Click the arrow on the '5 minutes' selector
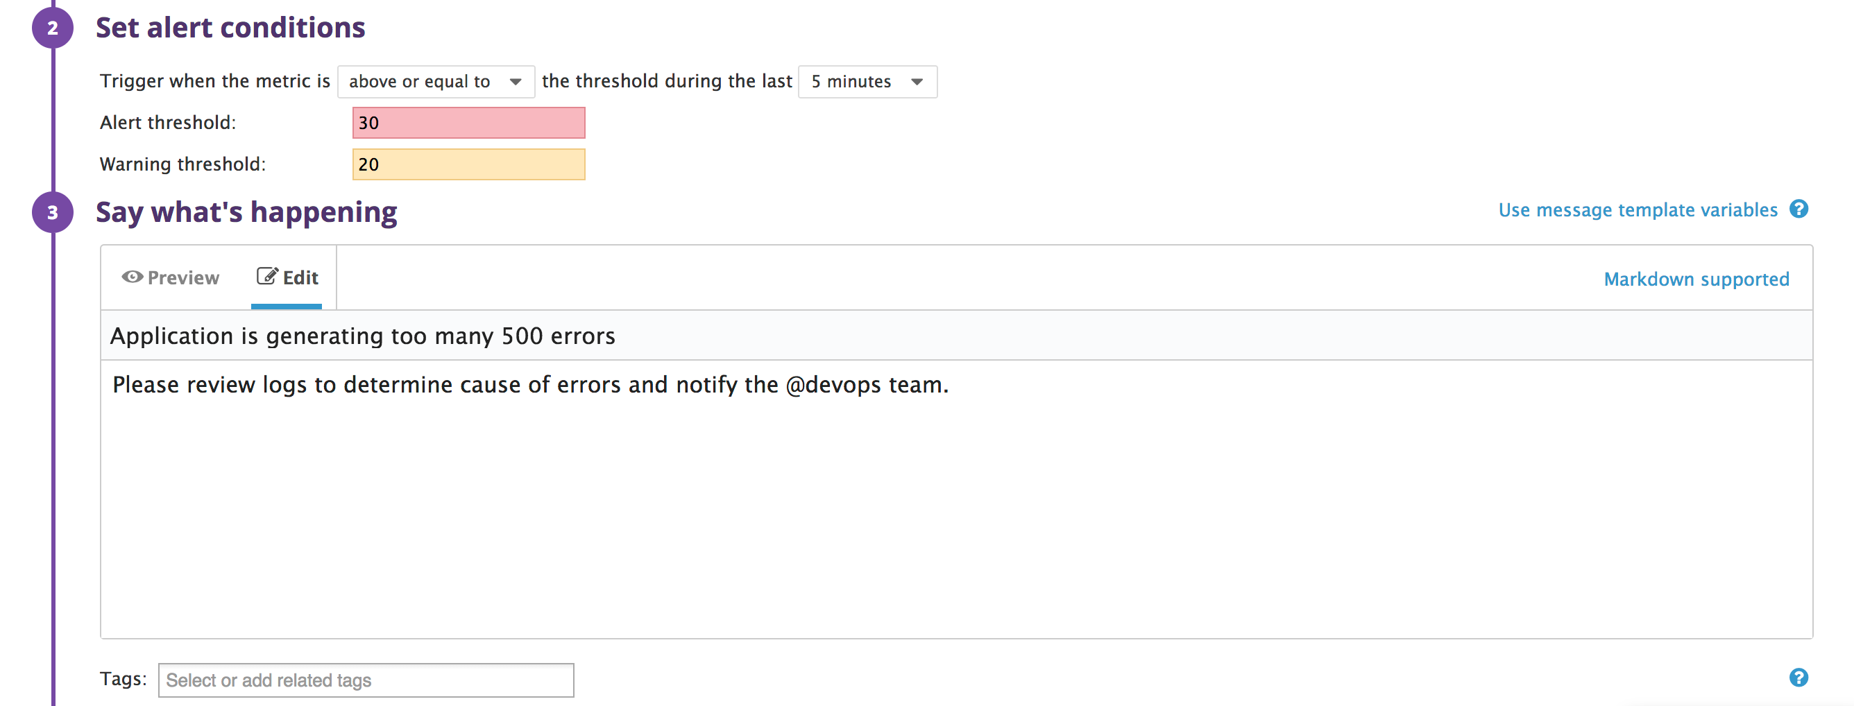This screenshot has height=706, width=1854. 917,82
